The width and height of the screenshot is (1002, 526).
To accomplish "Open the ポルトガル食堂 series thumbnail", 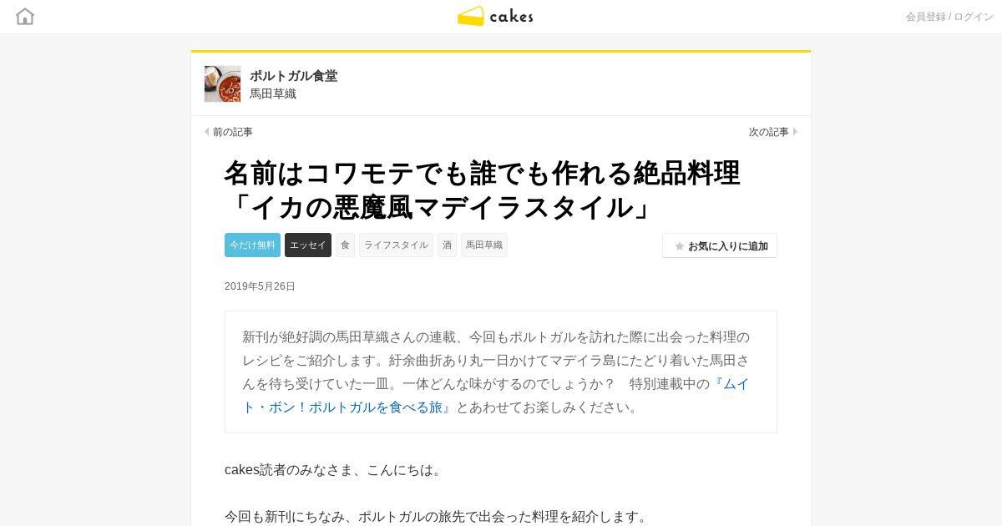I will click(x=222, y=83).
